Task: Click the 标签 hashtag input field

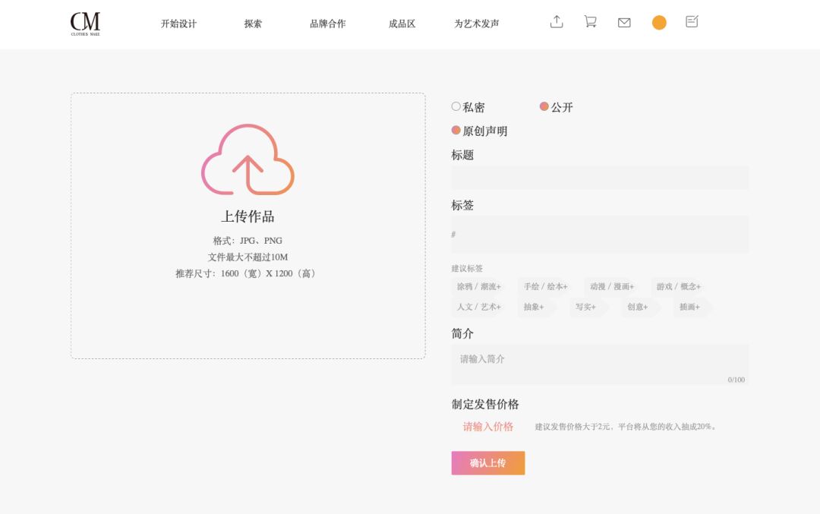Action: coord(600,235)
